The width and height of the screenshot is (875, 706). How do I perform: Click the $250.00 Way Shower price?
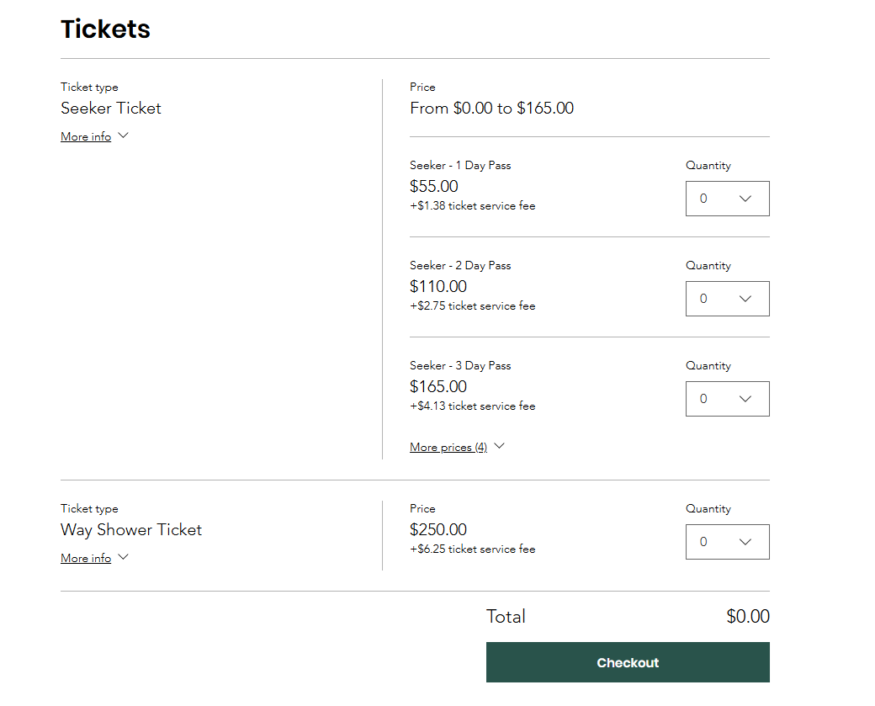(x=438, y=529)
